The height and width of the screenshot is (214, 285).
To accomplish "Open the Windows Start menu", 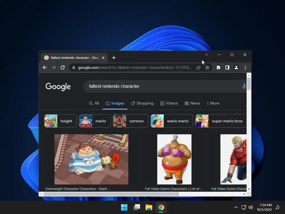I will pos(124,207).
